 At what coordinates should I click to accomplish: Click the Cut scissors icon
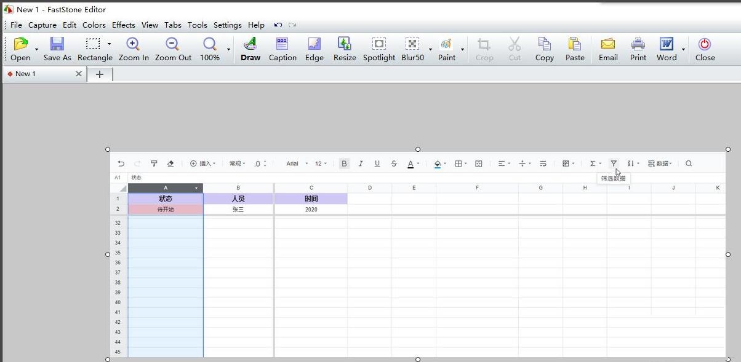tap(515, 44)
